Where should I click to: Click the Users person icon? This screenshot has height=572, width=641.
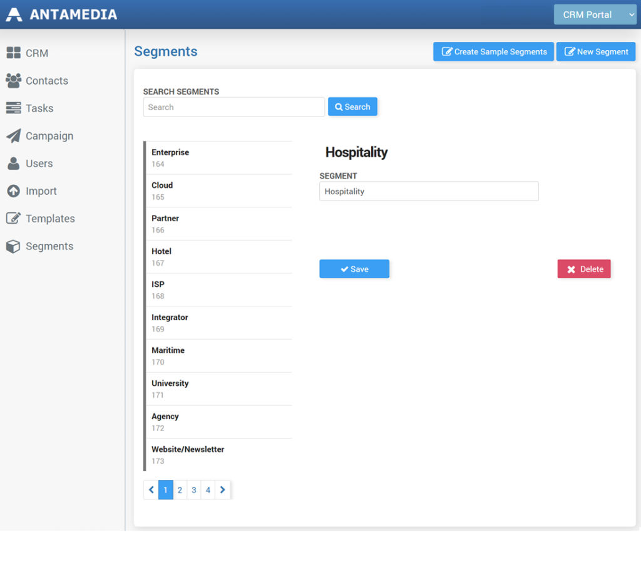click(14, 164)
